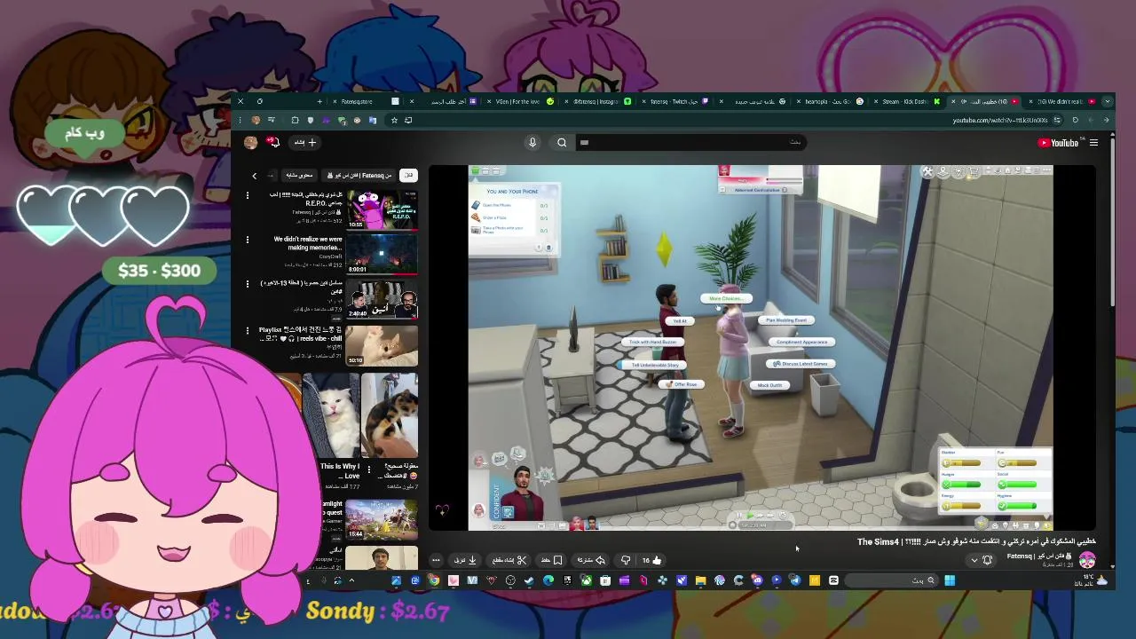Image resolution: width=1136 pixels, height=639 pixels.
Task: Toggle the channel subscription bell
Action: coord(987,560)
